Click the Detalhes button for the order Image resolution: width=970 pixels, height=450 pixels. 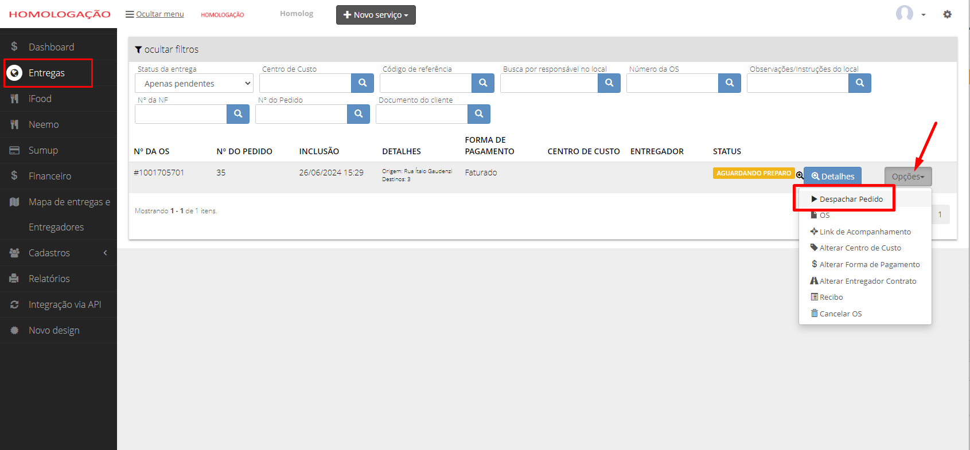(x=832, y=177)
